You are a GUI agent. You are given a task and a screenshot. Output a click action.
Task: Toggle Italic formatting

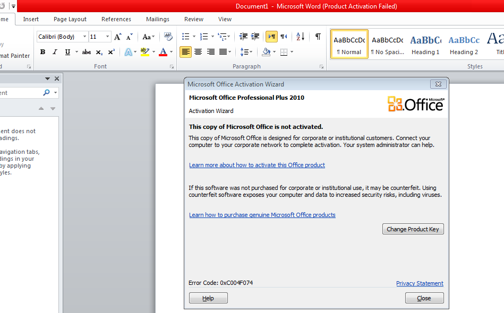[x=55, y=52]
